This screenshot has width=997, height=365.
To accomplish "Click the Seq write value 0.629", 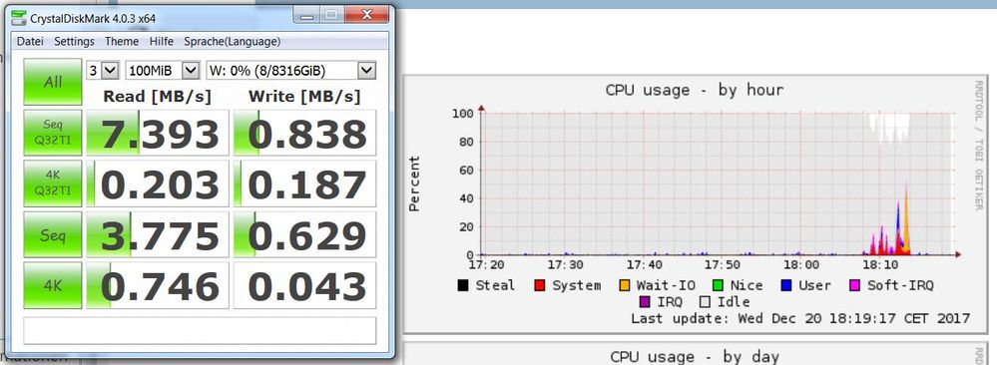I will [x=305, y=234].
